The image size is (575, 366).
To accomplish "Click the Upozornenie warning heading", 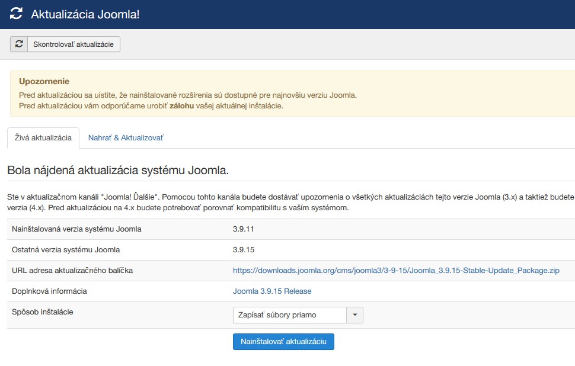I will [44, 81].
